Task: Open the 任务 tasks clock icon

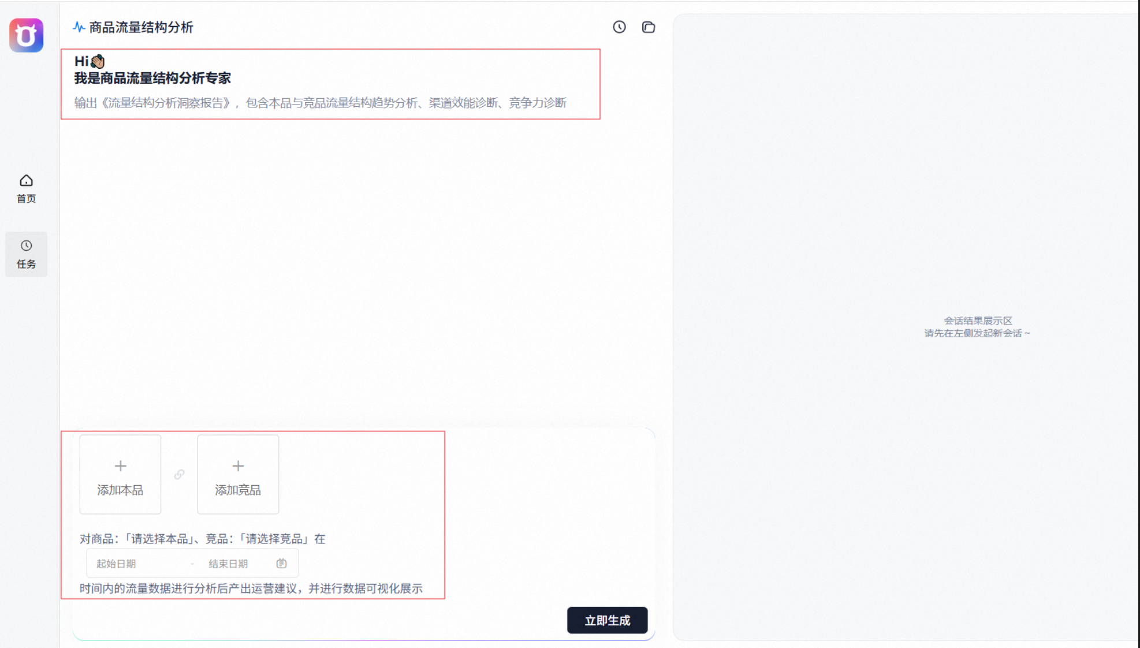Action: [x=26, y=245]
